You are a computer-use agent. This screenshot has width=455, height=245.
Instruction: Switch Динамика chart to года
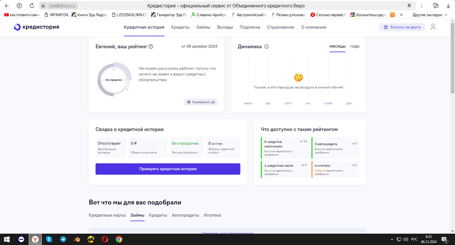click(x=355, y=47)
